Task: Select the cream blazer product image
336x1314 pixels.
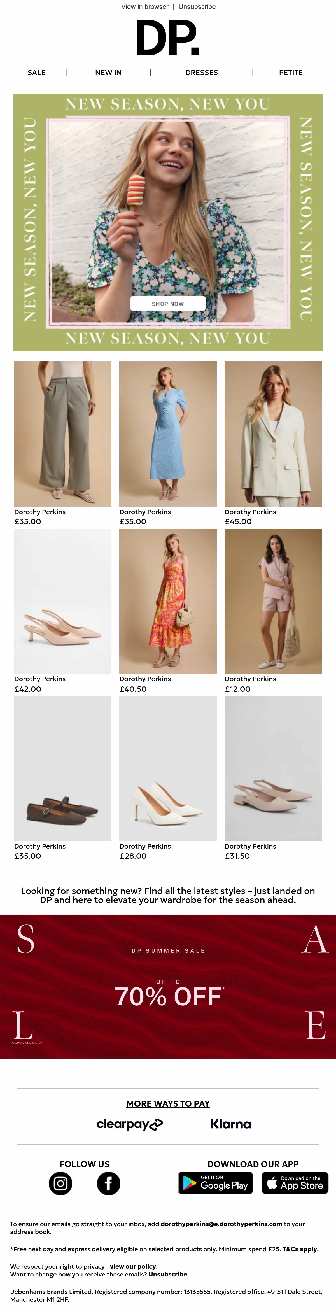Action: click(273, 434)
